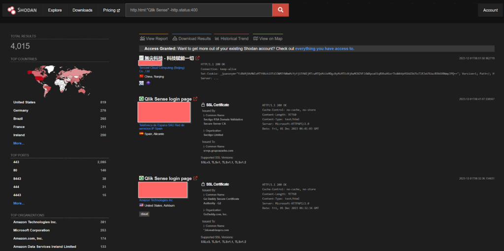504x251 pixels.
Task: Click Download Results download icon
Action: pyautogui.click(x=175, y=38)
